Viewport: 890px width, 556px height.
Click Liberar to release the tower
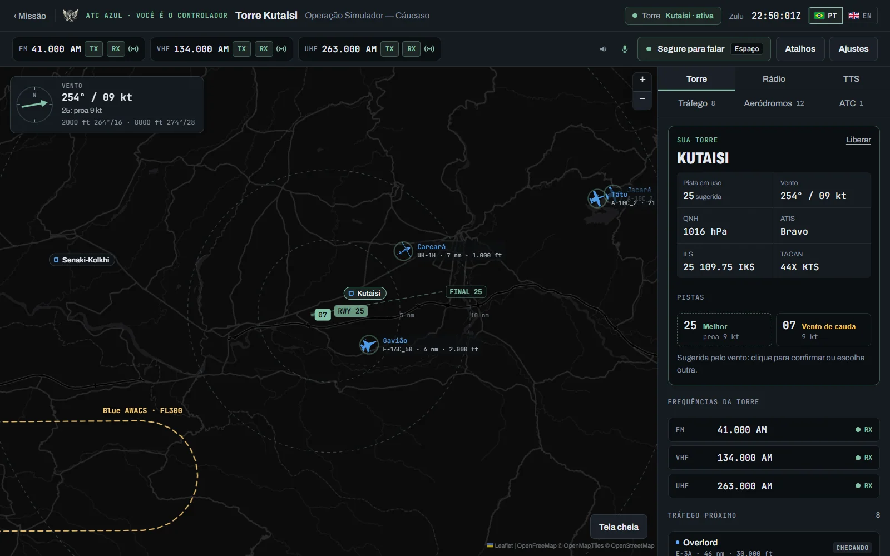coord(858,140)
